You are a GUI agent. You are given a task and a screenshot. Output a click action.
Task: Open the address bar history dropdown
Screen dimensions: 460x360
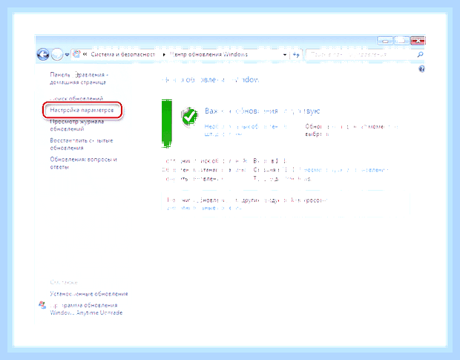(284, 55)
